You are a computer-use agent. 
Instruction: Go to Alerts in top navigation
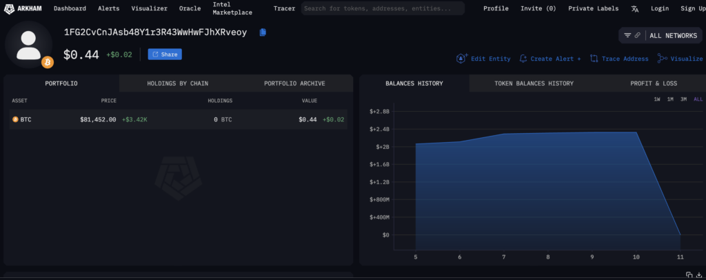(x=109, y=8)
